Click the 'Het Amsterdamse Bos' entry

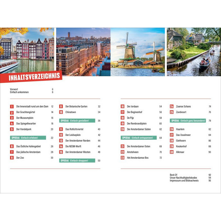138,158
